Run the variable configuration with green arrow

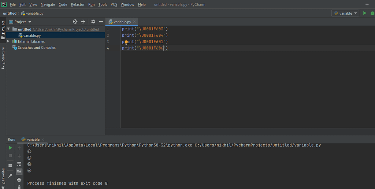(x=365, y=13)
